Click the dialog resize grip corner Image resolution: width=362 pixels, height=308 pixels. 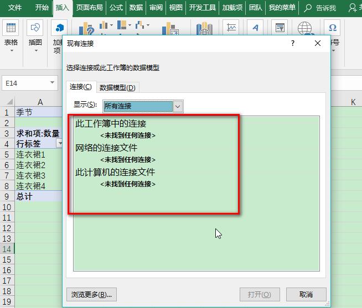tap(327, 304)
